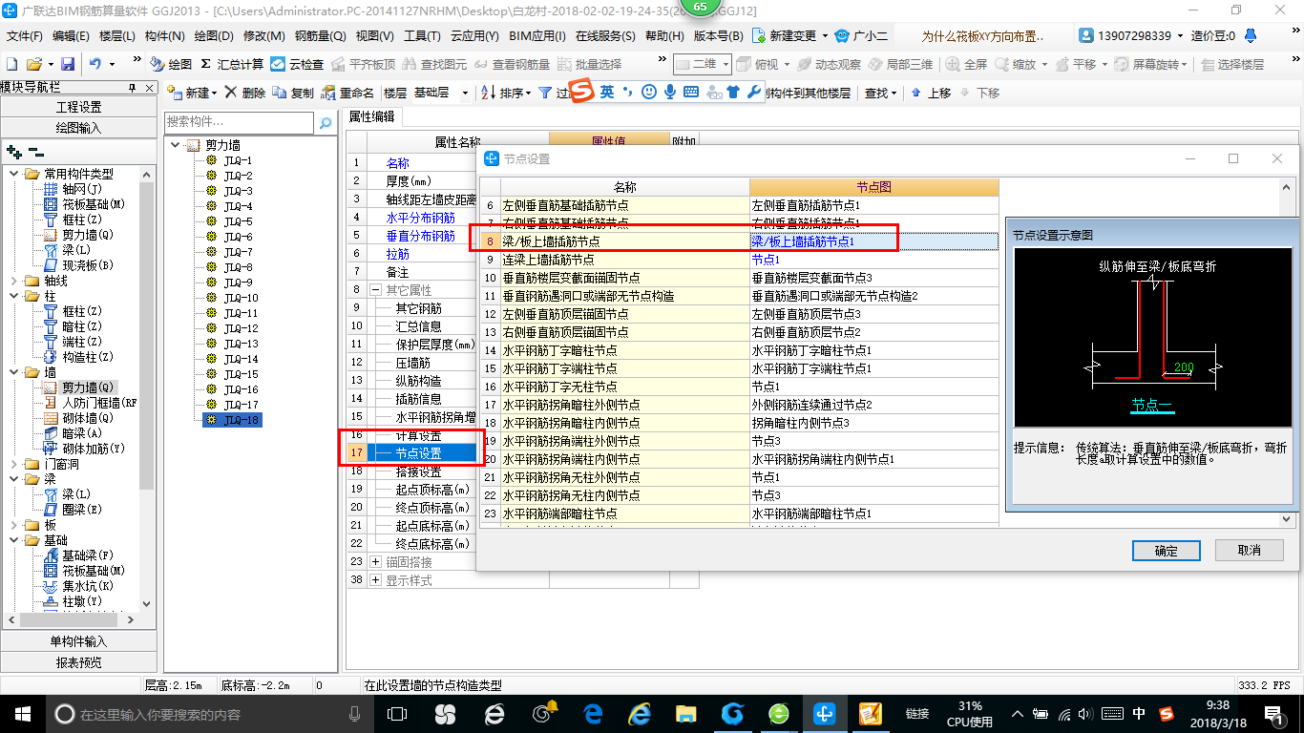Open the 查找 find dropdown
This screenshot has height=733, width=1304.
pyautogui.click(x=880, y=93)
